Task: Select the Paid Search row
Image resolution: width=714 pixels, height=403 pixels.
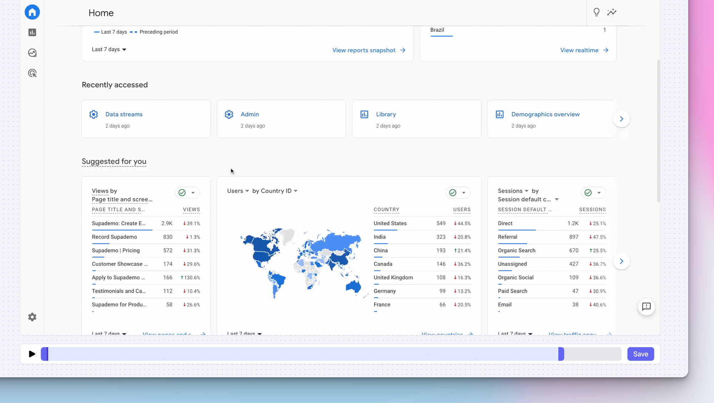Action: click(552, 291)
